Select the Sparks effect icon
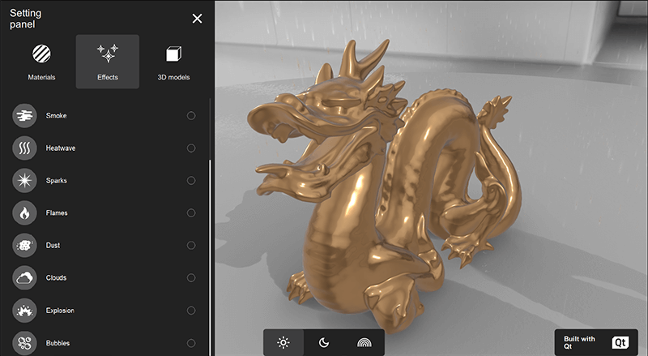Screen dimensions: 648x356 pyautogui.click(x=24, y=181)
